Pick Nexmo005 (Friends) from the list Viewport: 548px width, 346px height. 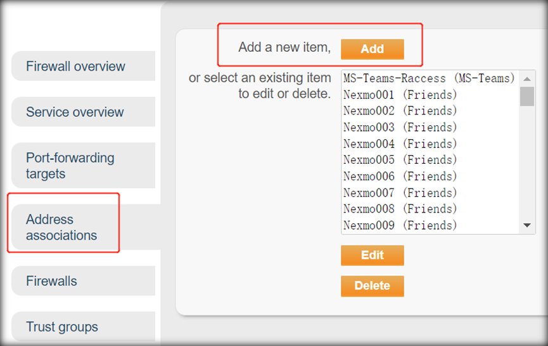click(x=430, y=160)
